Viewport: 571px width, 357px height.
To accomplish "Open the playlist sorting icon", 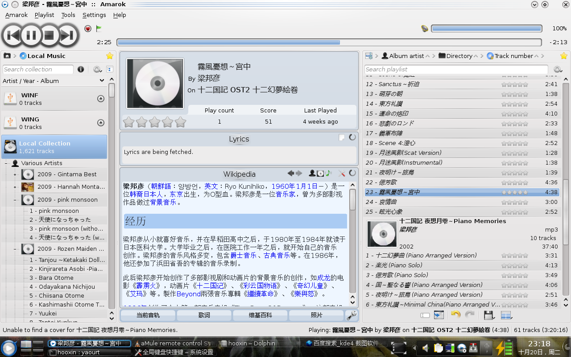I will pos(369,56).
